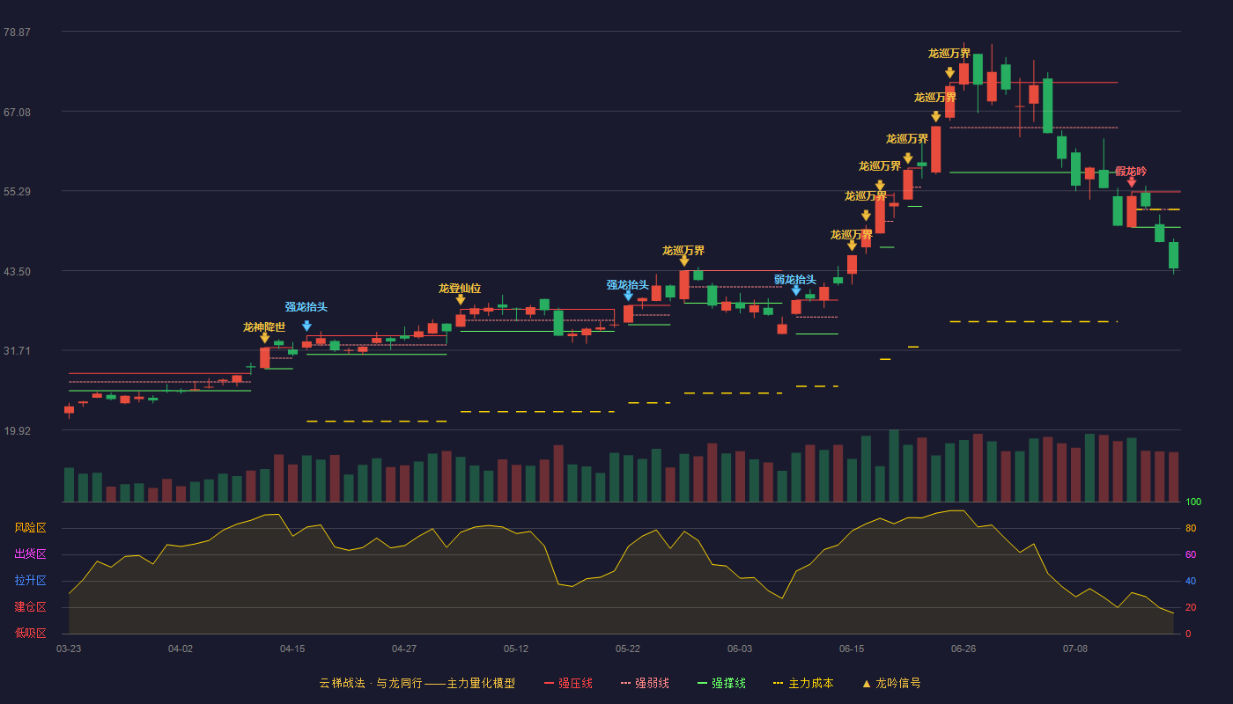Select the first 强龙抬头 label near 04-15
1233x704 pixels.
pyautogui.click(x=306, y=307)
